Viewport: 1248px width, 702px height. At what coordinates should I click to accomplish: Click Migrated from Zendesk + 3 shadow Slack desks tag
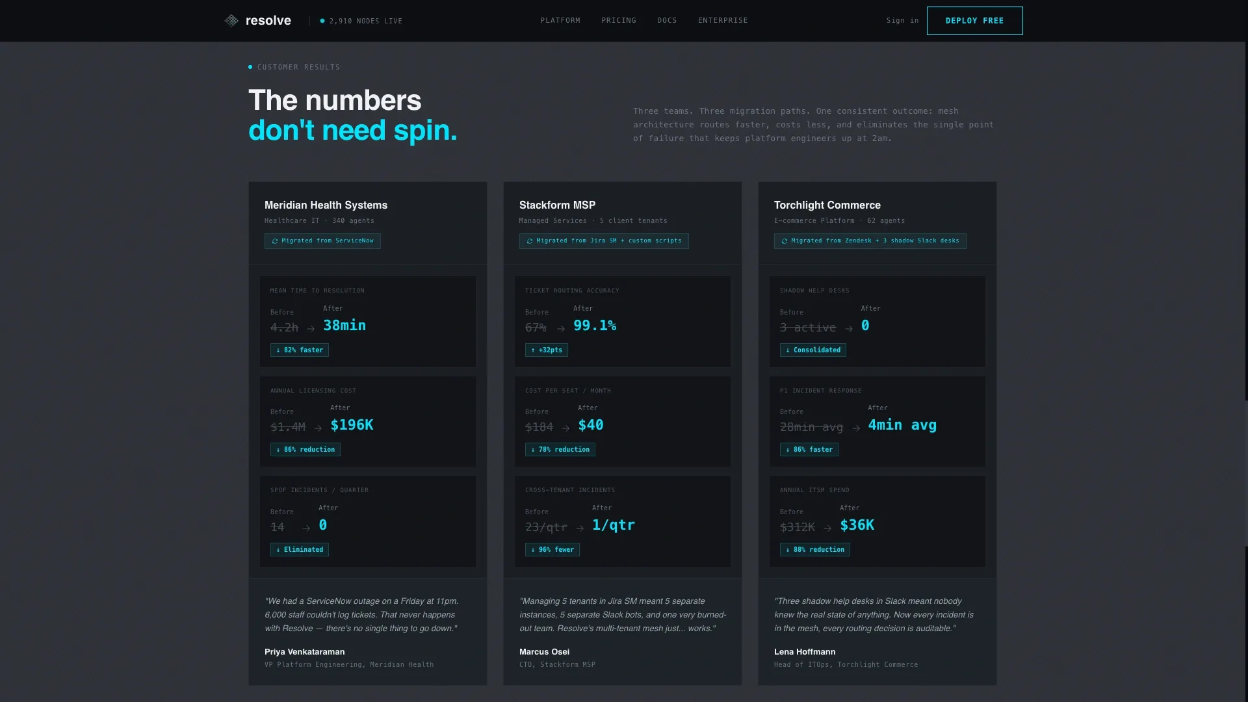pos(870,241)
